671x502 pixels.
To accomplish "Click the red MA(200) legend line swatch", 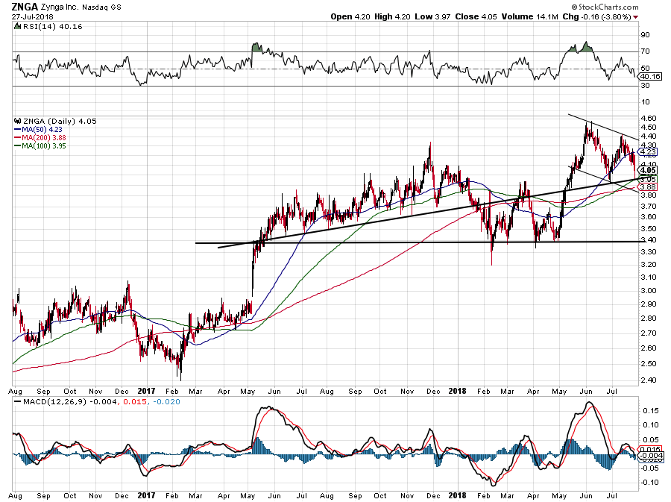I will pos(18,137).
